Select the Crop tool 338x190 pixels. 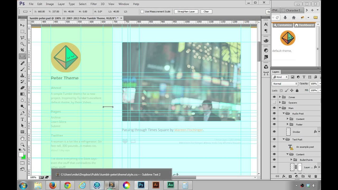pos(22,50)
